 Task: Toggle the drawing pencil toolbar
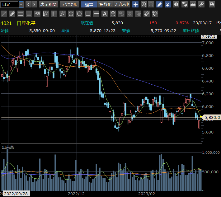[159, 4]
